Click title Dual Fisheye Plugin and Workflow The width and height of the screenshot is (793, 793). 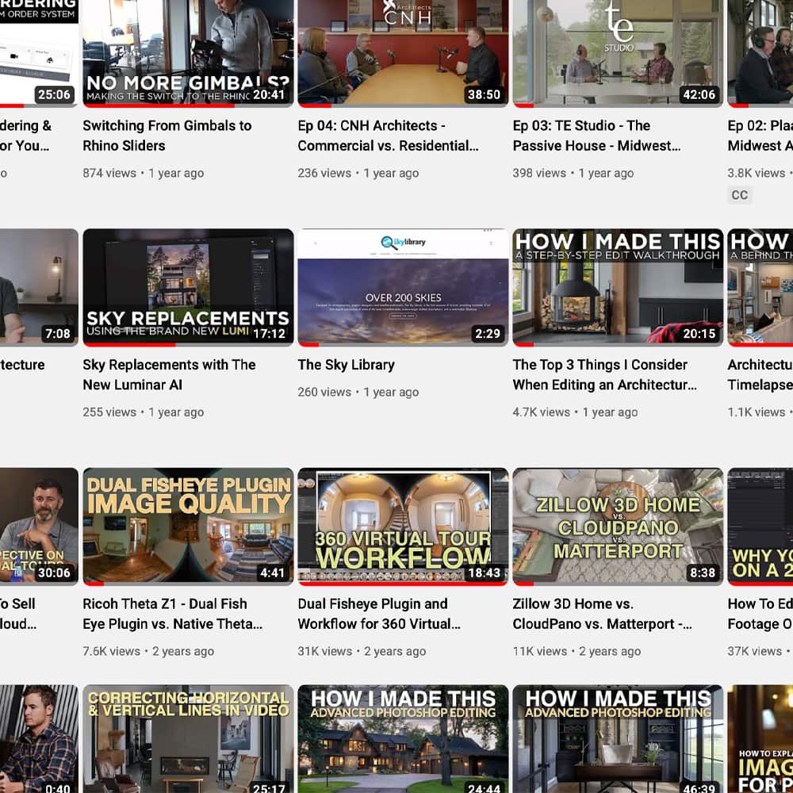click(379, 614)
